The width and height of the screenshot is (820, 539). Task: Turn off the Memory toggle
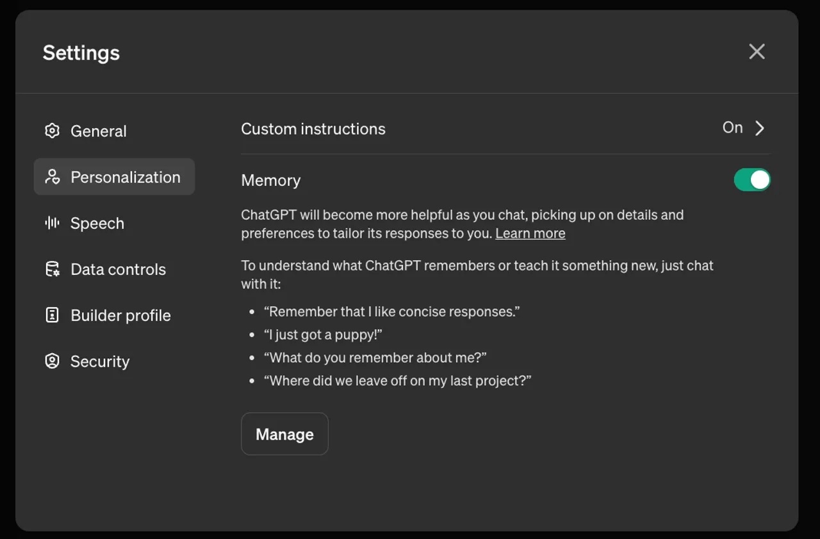point(752,180)
